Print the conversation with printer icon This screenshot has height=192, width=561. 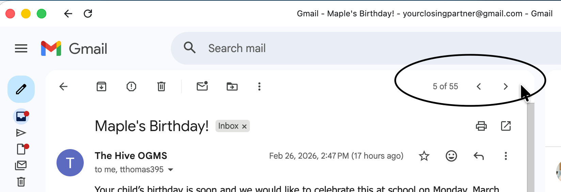click(481, 126)
